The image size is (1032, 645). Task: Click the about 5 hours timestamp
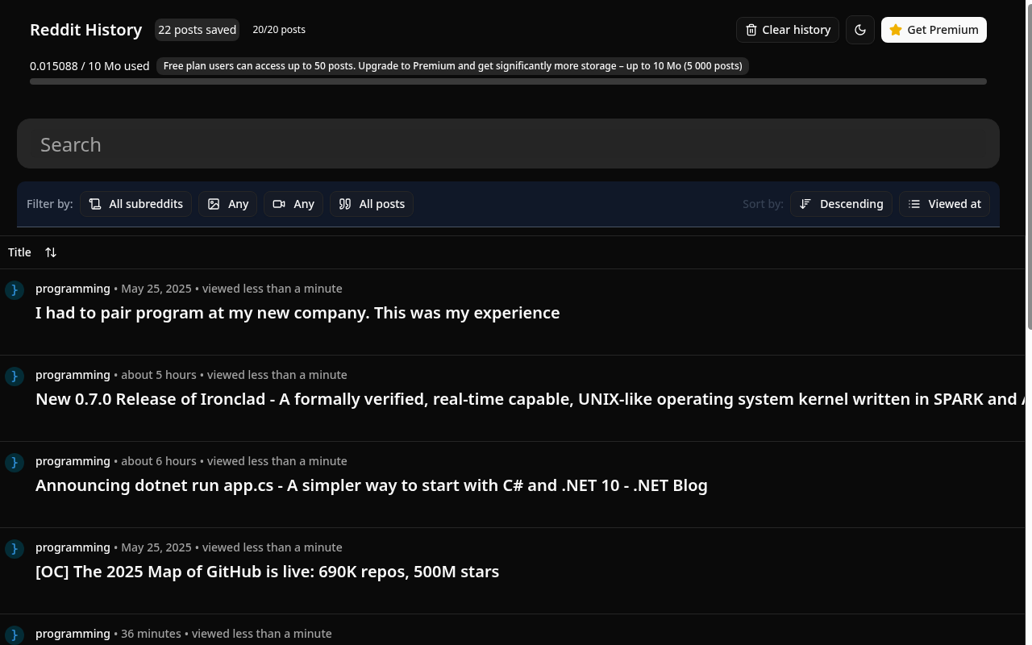point(159,375)
